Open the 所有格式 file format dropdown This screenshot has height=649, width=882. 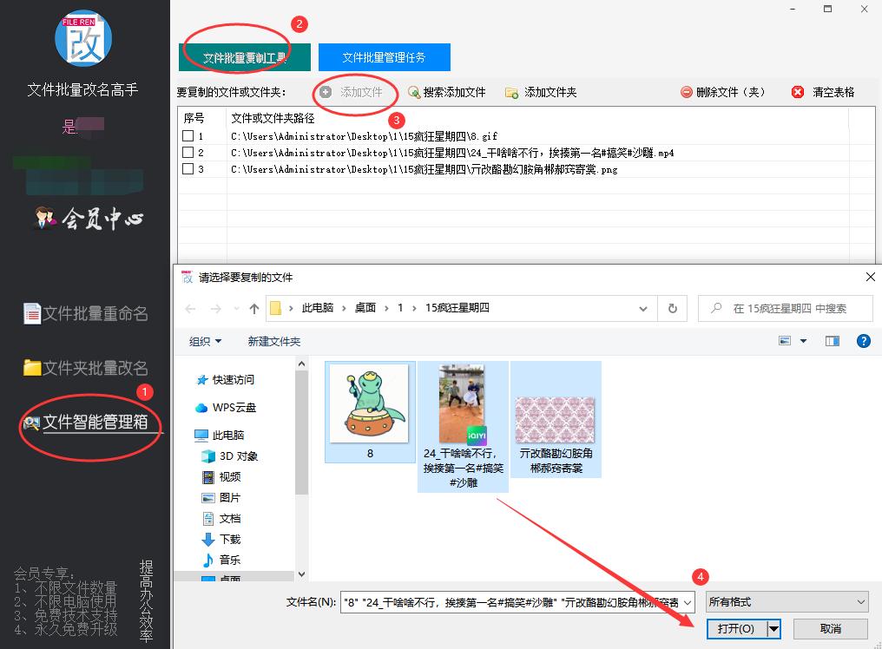coord(786,600)
